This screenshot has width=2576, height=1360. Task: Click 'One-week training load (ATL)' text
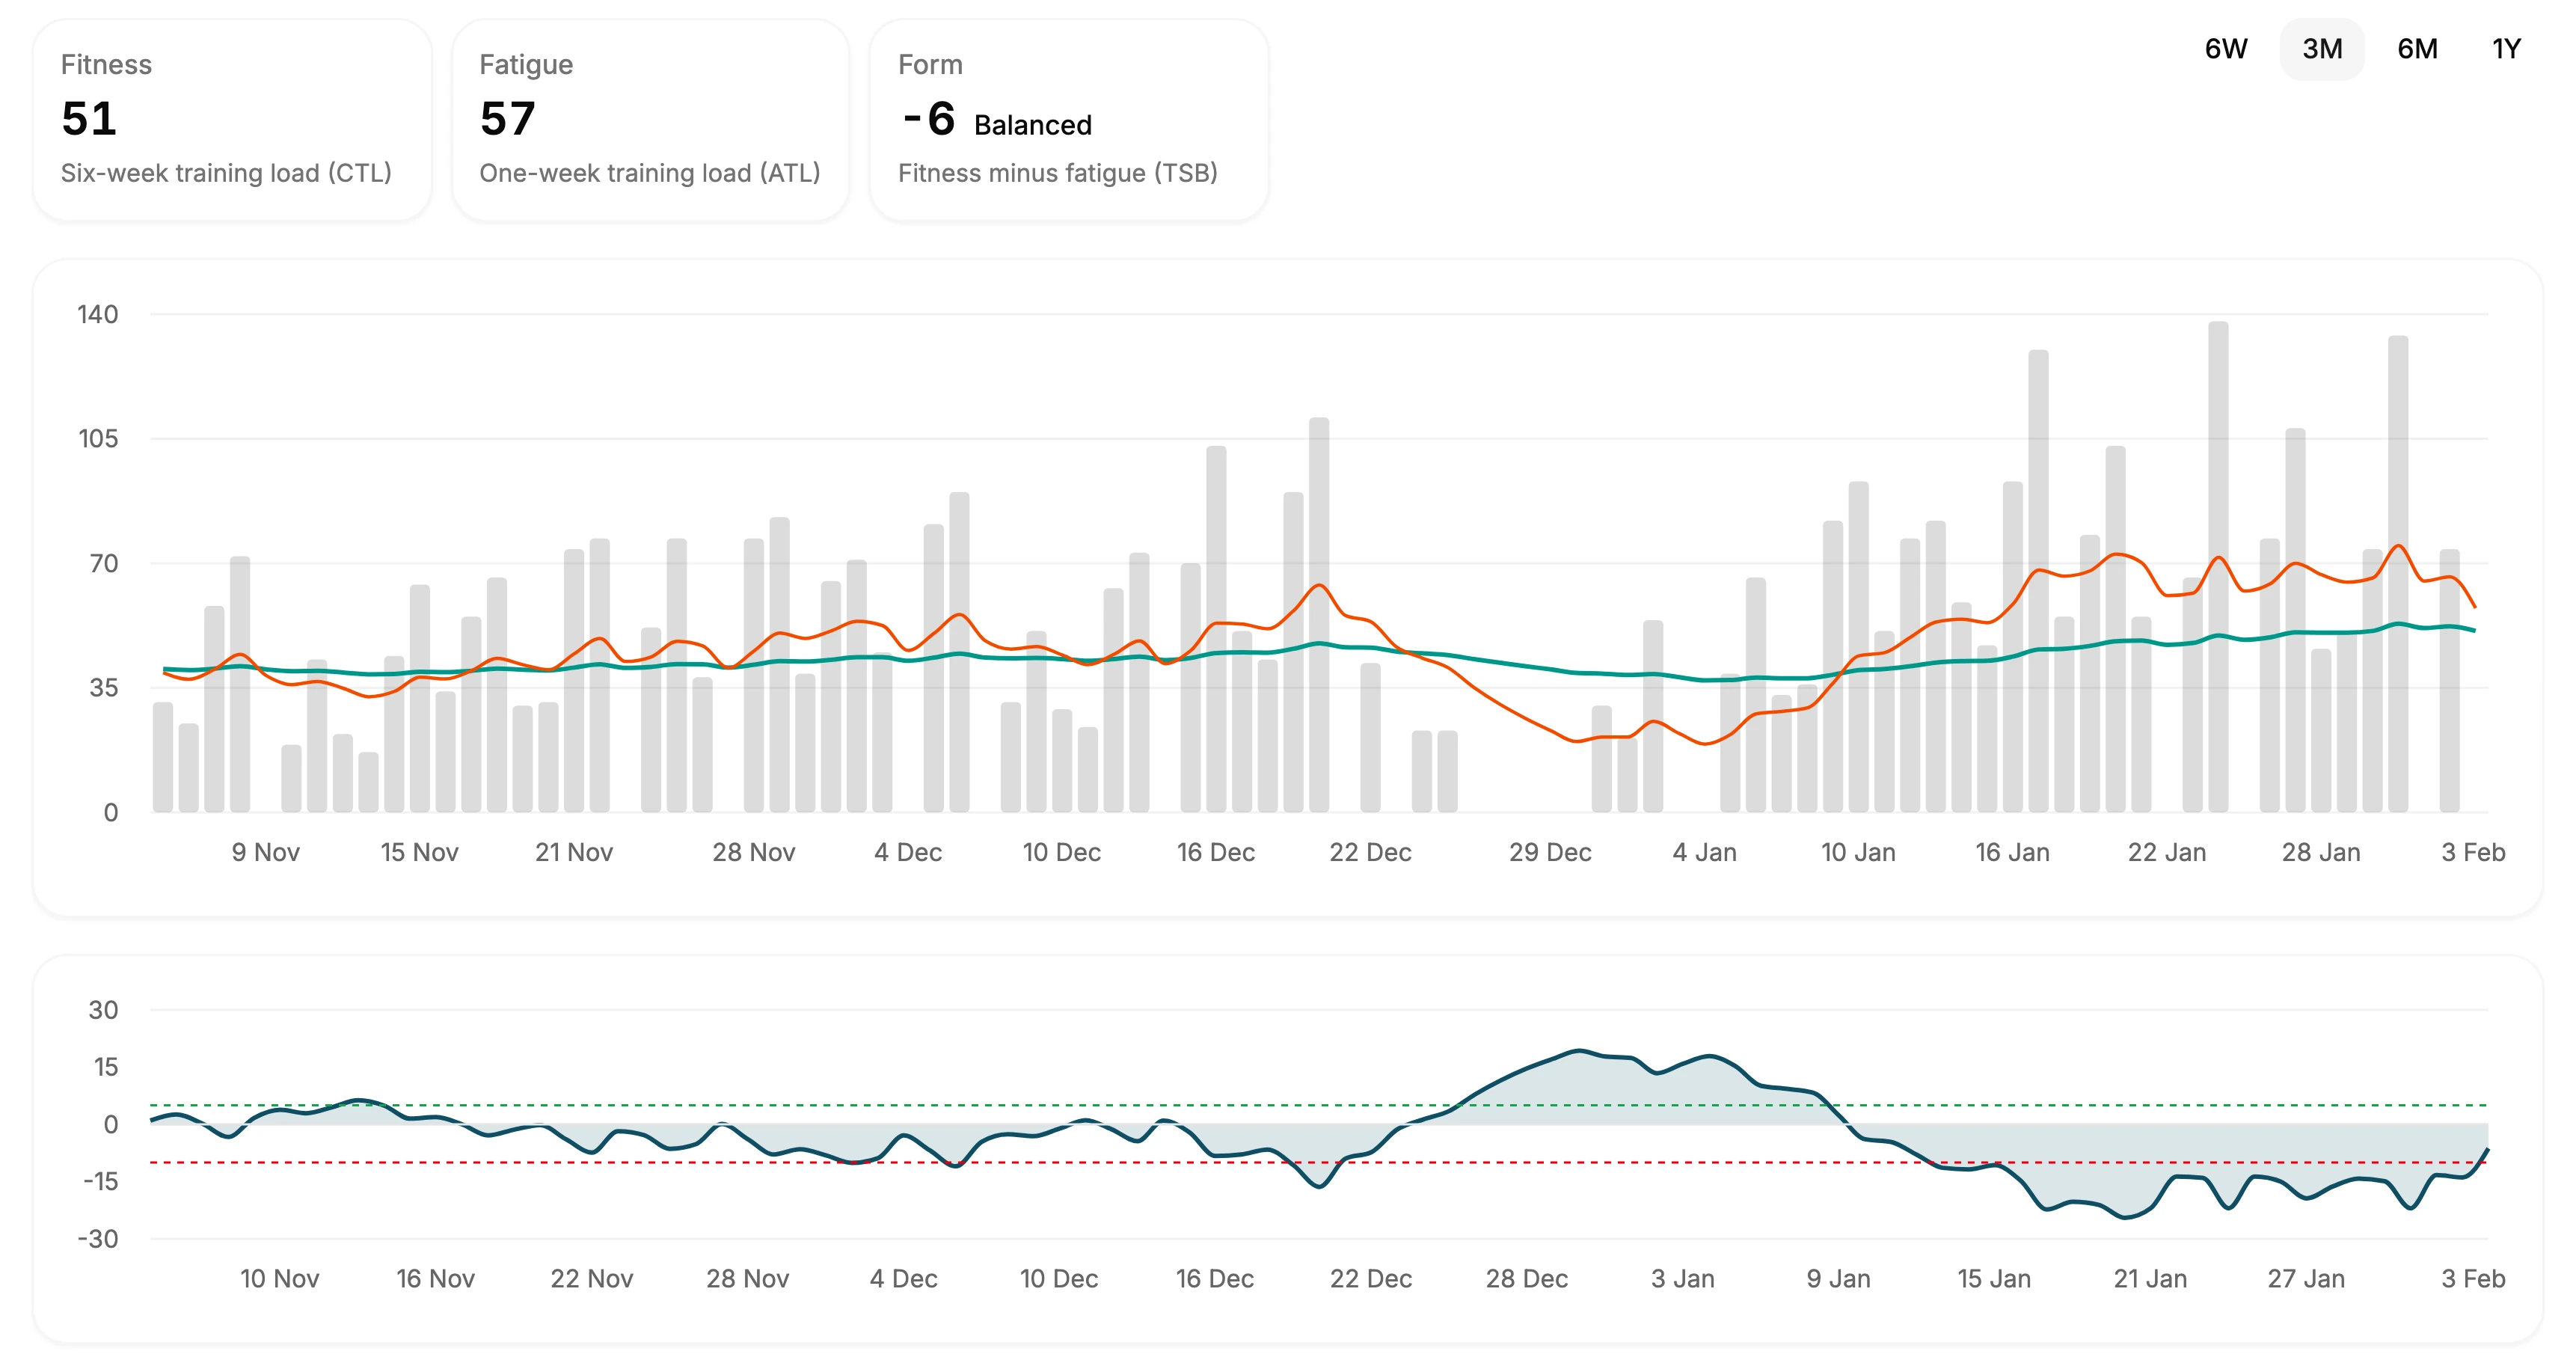(x=649, y=173)
